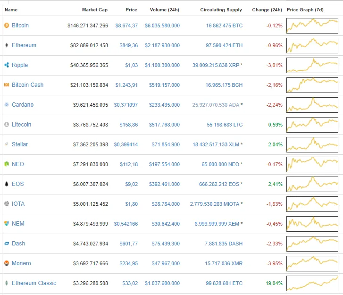
Task: Click supply 97.590.424 ETH
Action: point(224,45)
